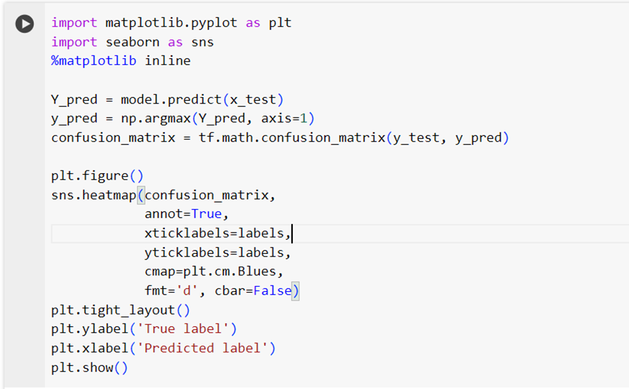Click the 'xticklabels=labels' argument line
Screen dimensions: 629x389
tap(217, 234)
